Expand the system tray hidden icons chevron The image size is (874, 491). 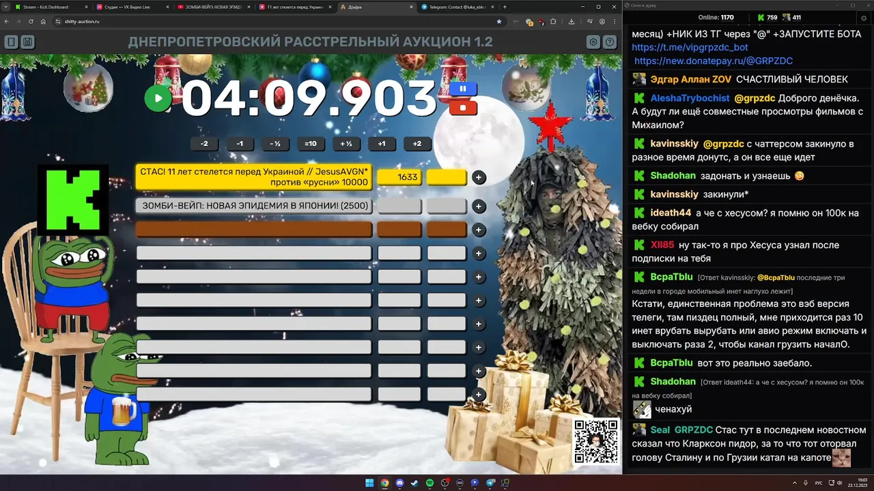[795, 483]
